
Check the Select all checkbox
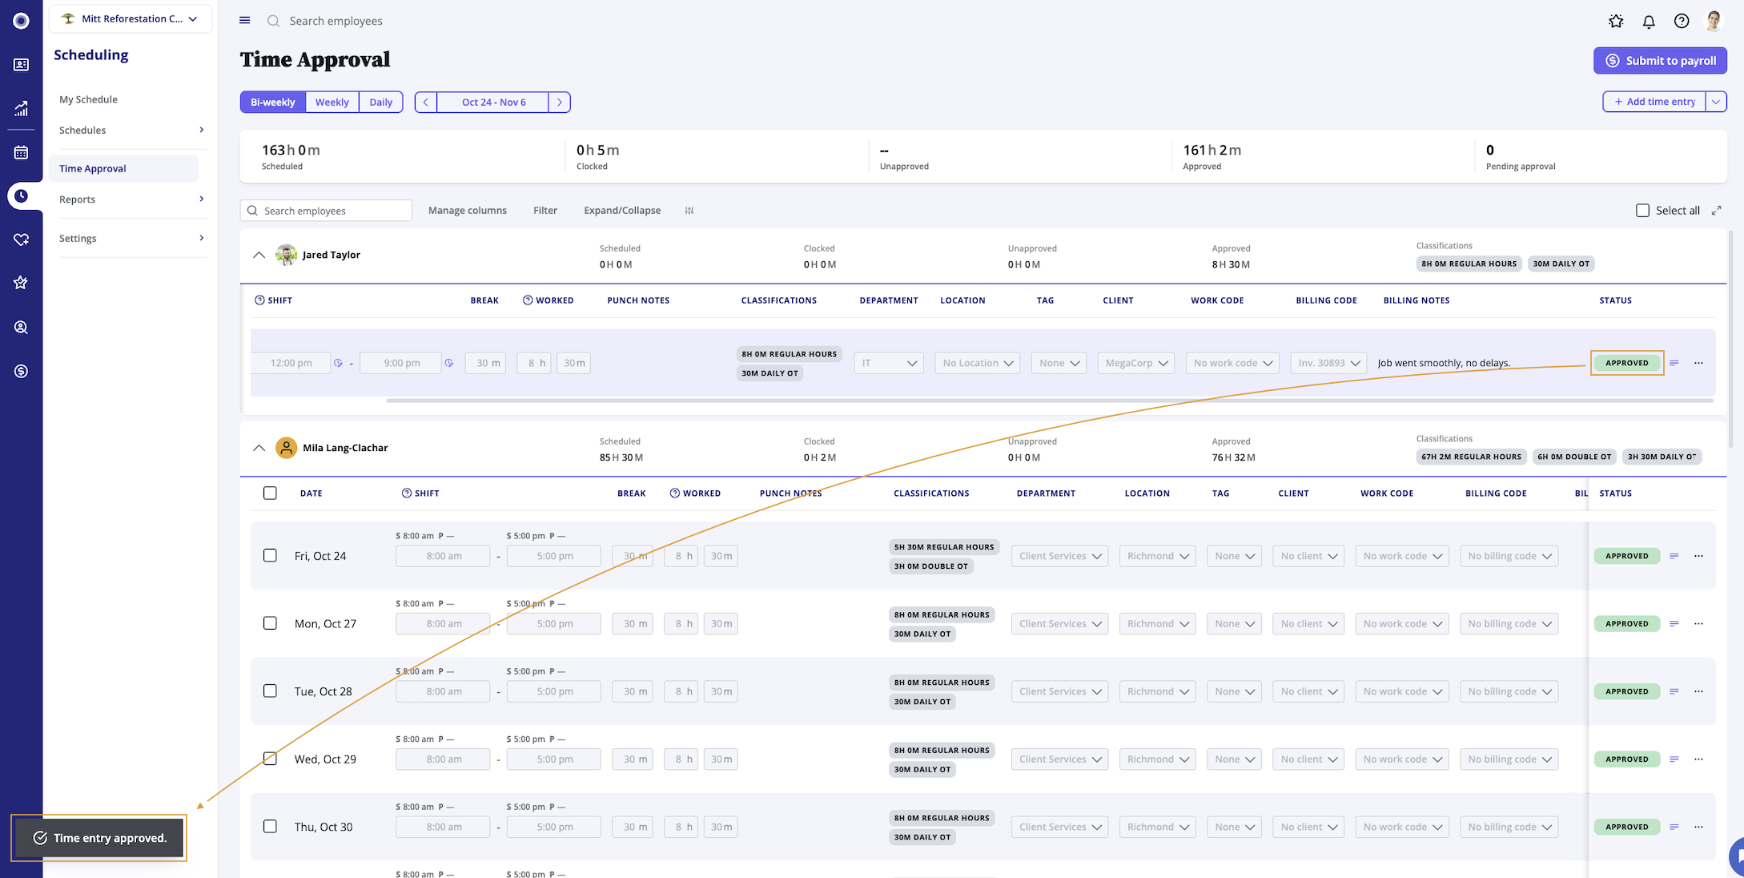[x=1642, y=211]
